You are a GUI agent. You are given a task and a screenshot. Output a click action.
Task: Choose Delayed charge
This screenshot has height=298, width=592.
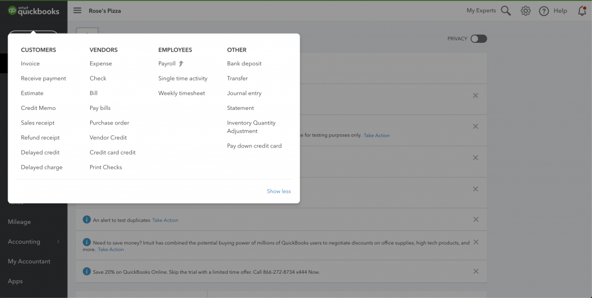[x=42, y=167]
